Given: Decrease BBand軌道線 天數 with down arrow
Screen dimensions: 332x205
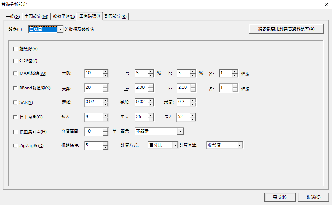Looking at the screenshot, I should pyautogui.click(x=105, y=90).
